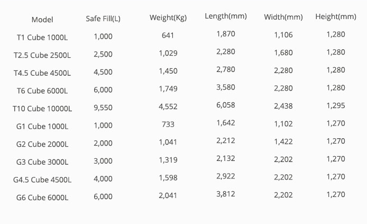Select the T2.5 Cube 2500L model cell

[42, 55]
